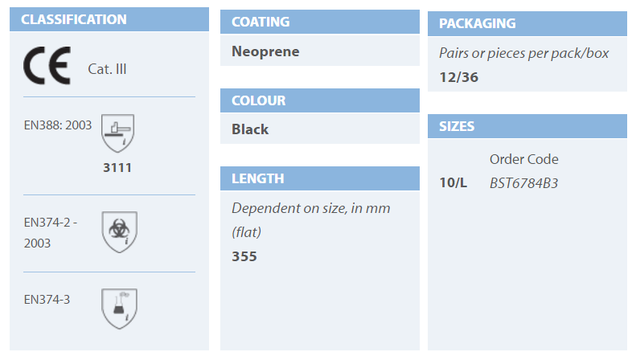Click the EN388: 2003 standard text
Image resolution: width=632 pixels, height=356 pixels.
(x=58, y=125)
